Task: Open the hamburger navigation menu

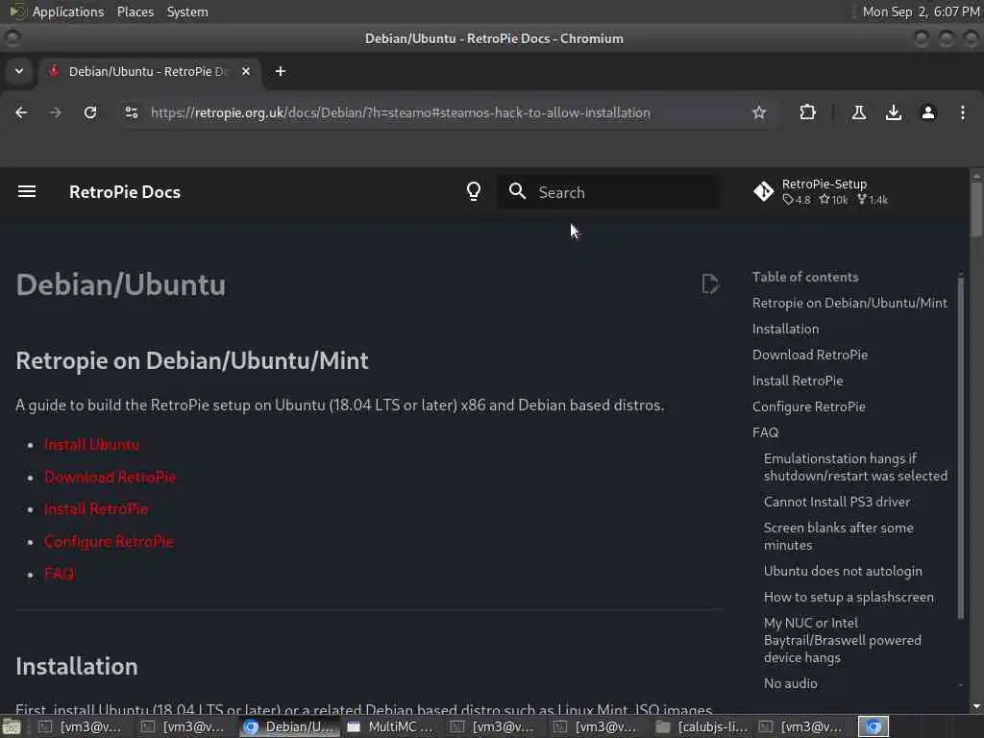Action: 26,191
